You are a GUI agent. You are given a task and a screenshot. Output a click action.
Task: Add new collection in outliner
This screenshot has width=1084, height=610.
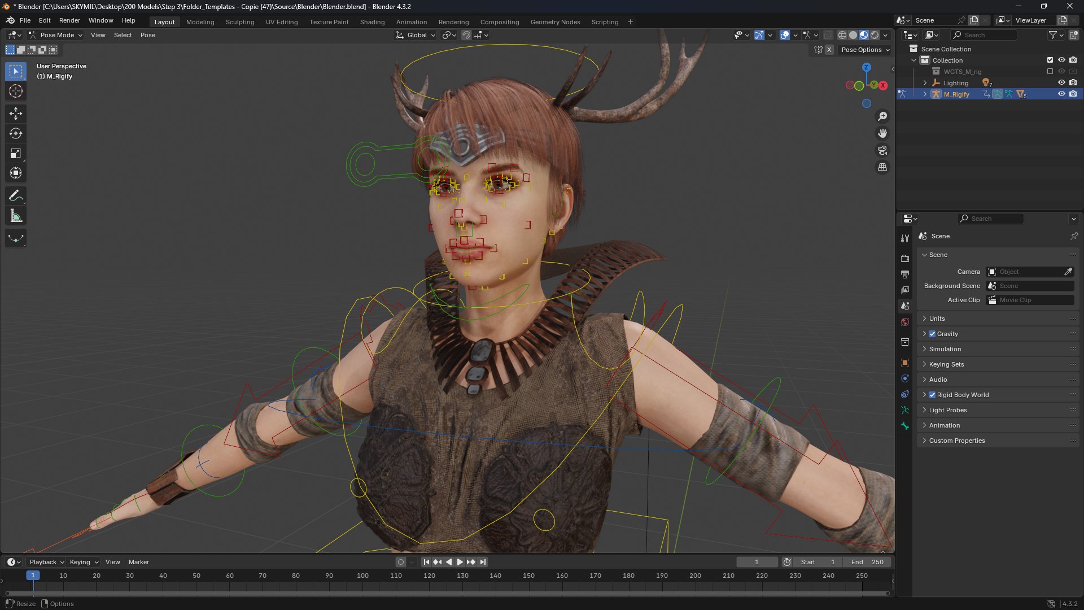coord(1074,35)
